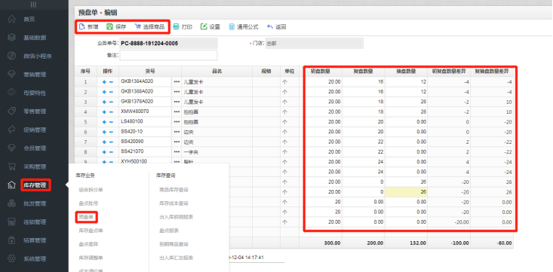Click the 新增 (new) toolbar icon
Viewport: 553px width, 272px height.
click(x=82, y=27)
